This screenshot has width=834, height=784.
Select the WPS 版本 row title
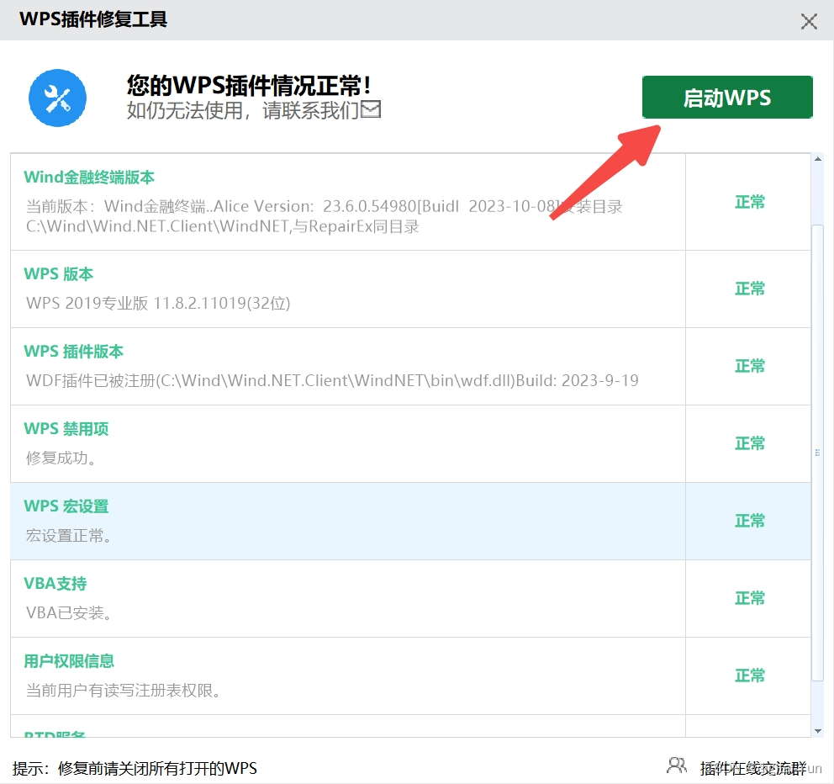point(59,274)
